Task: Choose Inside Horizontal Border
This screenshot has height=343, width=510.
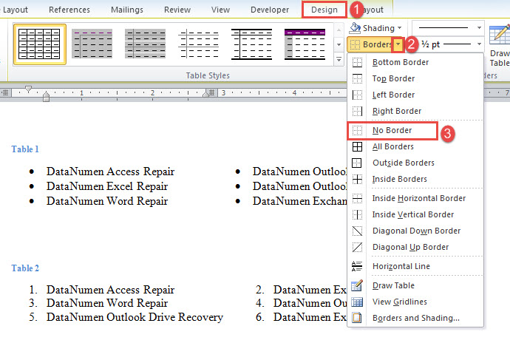Action: (x=415, y=198)
